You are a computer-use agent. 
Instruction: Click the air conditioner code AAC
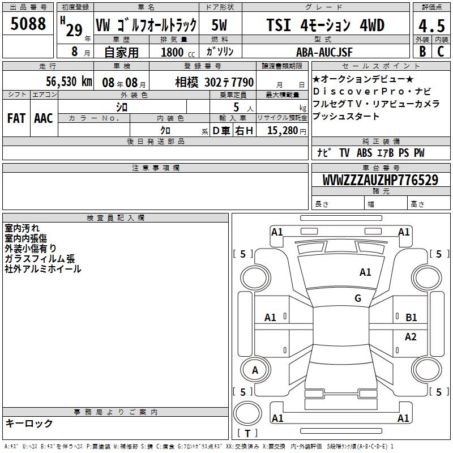tap(44, 118)
